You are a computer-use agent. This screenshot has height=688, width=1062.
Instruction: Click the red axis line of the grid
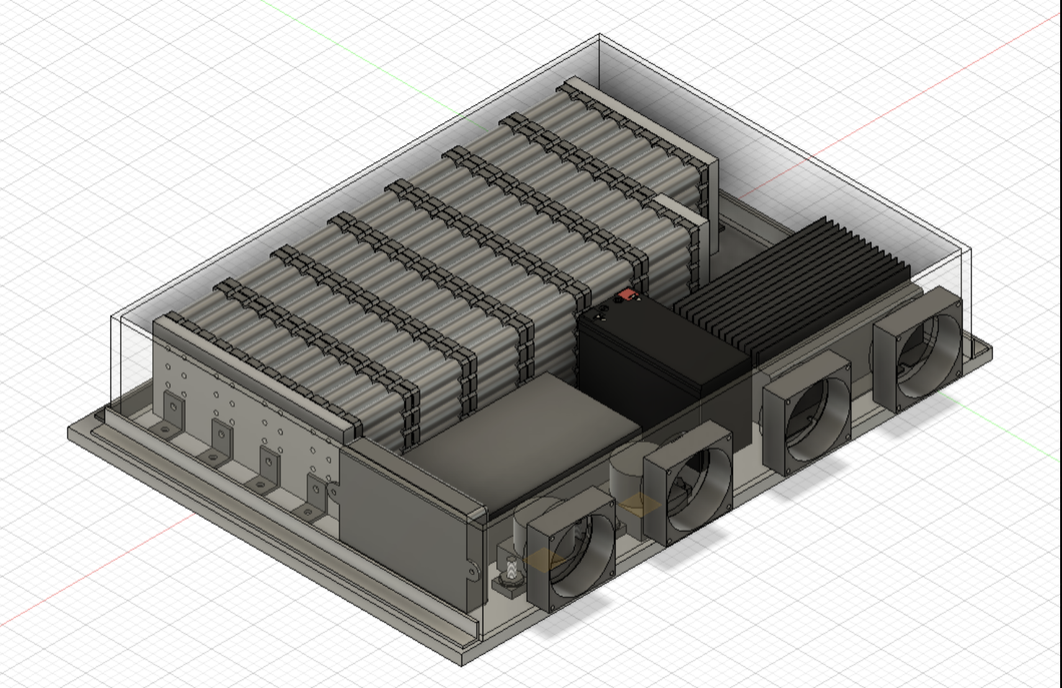coord(994,31)
